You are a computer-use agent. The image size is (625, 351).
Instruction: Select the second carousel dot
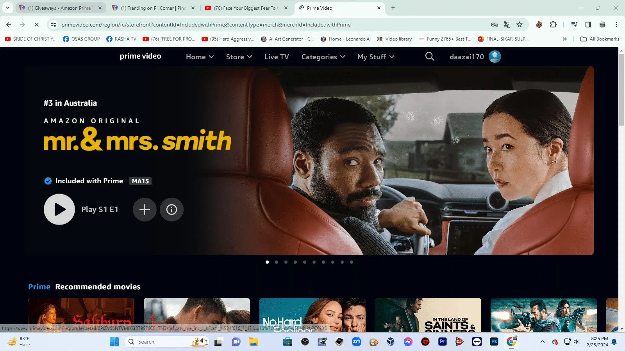[277, 262]
